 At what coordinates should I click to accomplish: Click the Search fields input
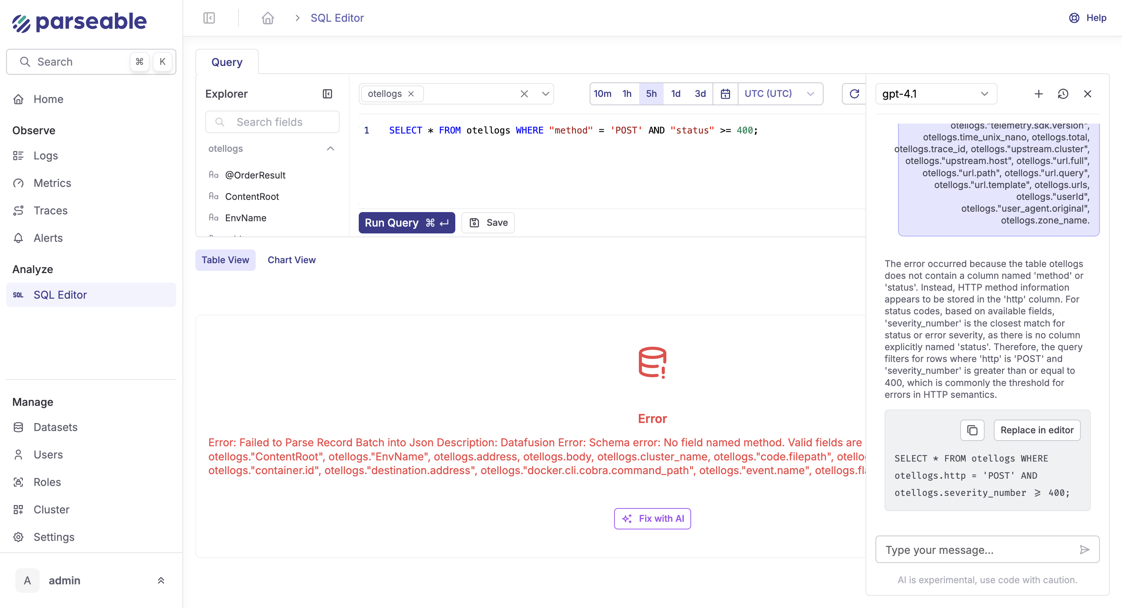272,122
